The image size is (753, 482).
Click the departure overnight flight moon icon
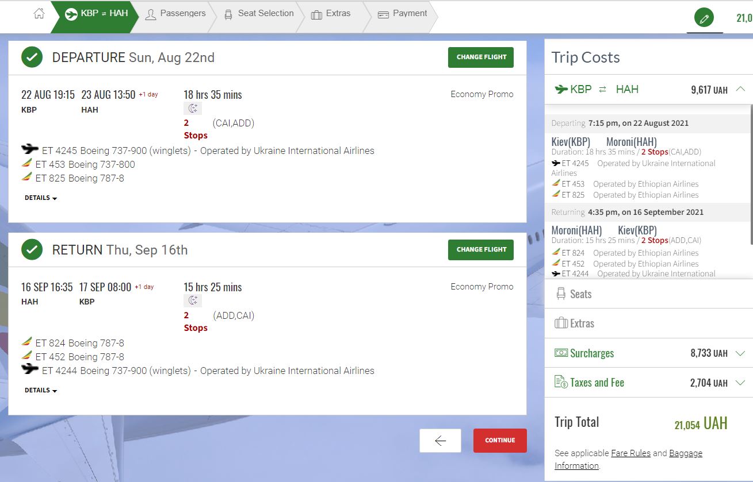point(193,108)
